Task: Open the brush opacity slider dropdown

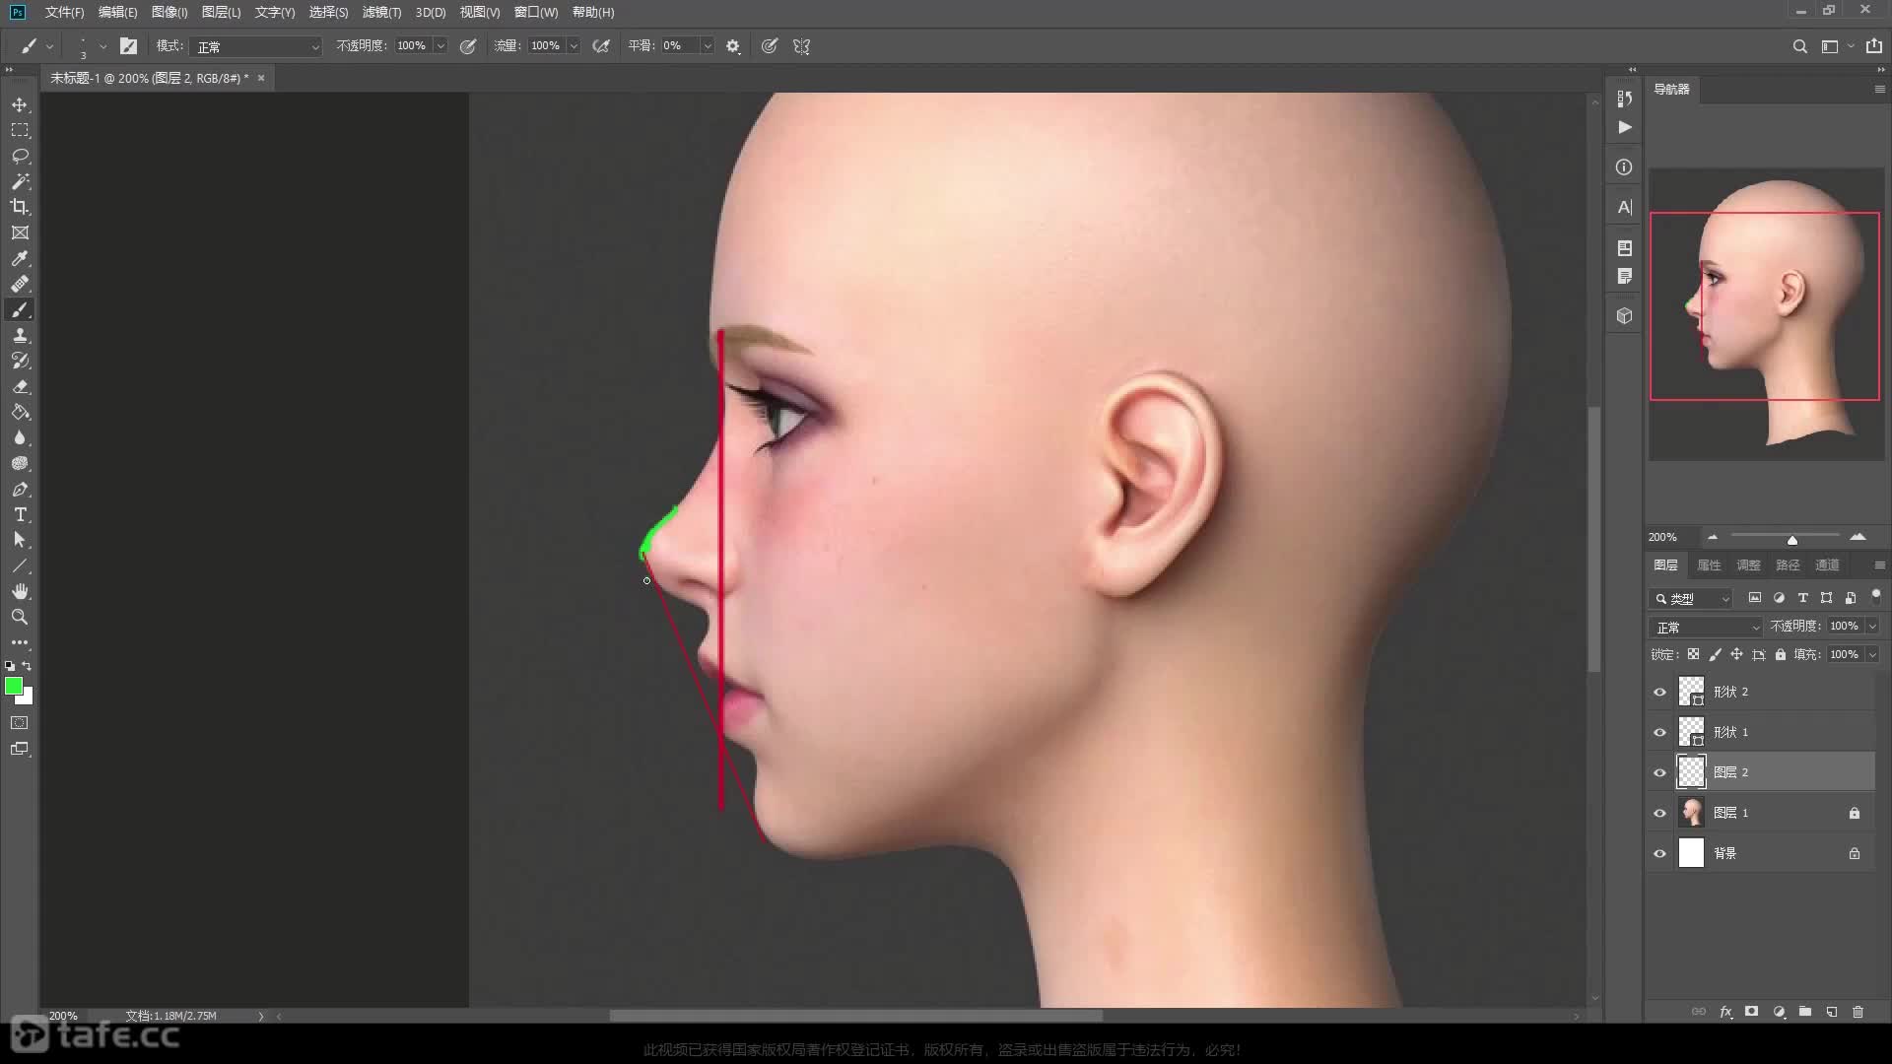Action: click(440, 46)
